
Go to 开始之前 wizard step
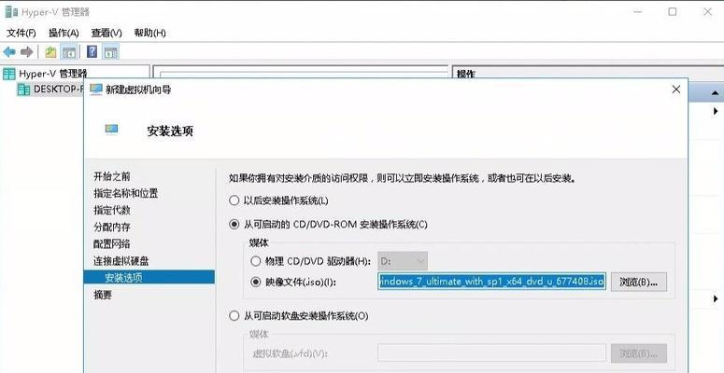tap(112, 176)
